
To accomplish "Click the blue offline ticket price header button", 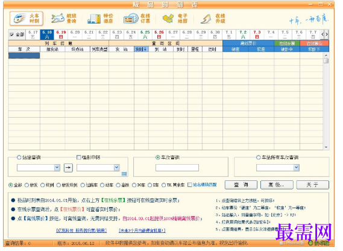I will pyautogui.click(x=248, y=43).
